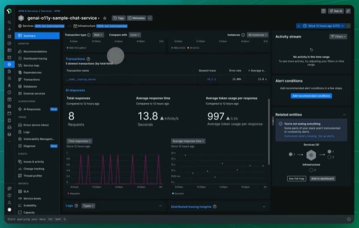Open the Web transaction type dropdown
The height and width of the screenshot is (228, 359).
tap(98, 35)
